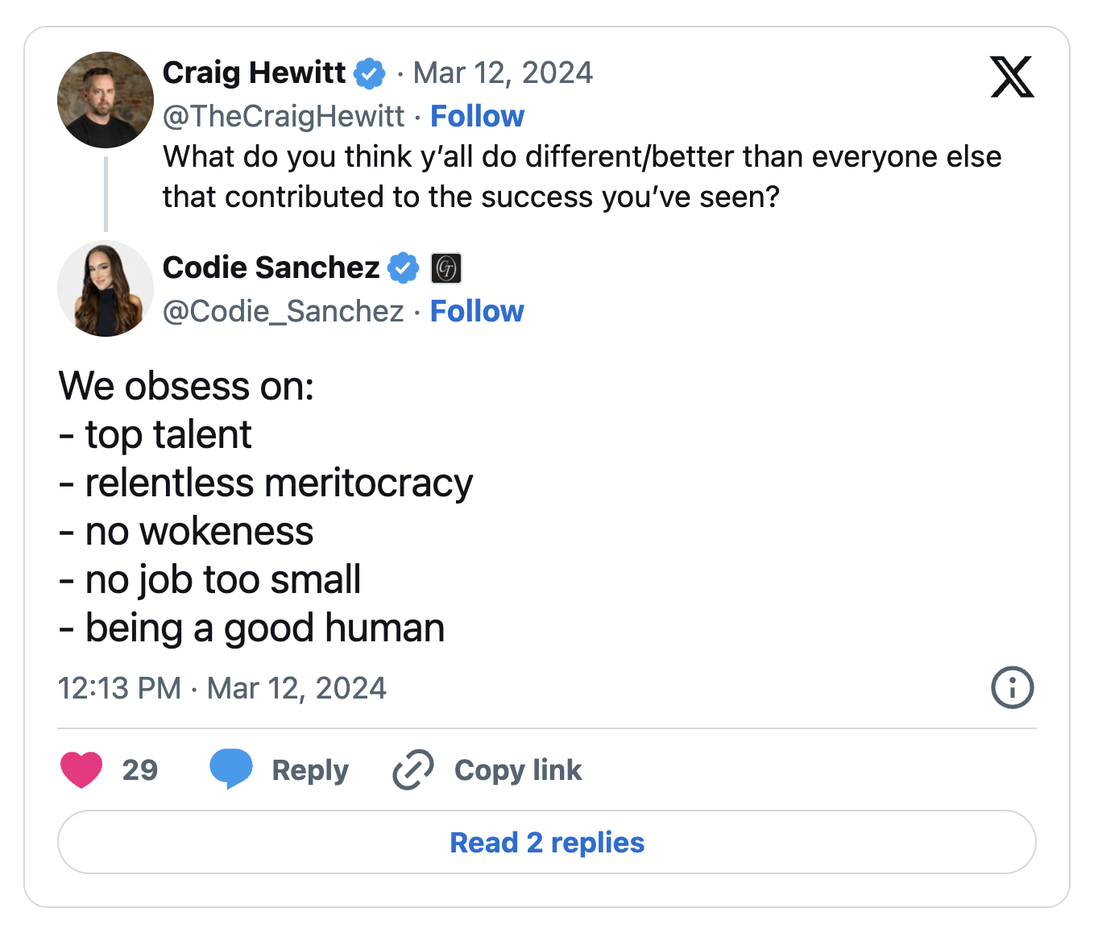Click Codie Sanchez's blue verified badge

click(x=404, y=268)
